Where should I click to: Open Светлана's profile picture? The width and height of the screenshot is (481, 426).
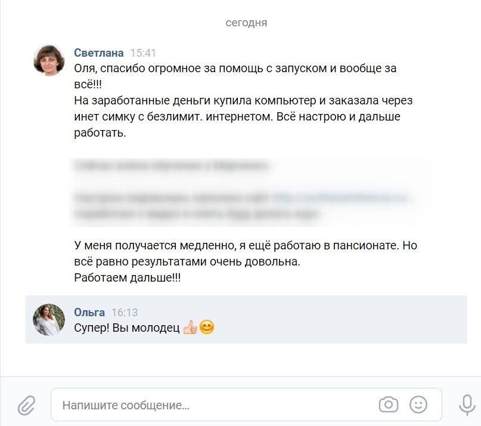click(x=49, y=60)
